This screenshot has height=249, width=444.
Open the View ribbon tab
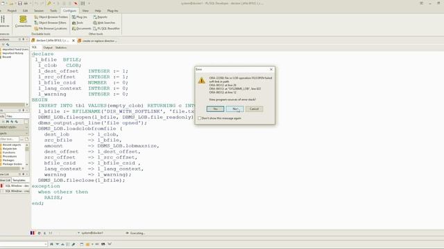[x=85, y=11]
